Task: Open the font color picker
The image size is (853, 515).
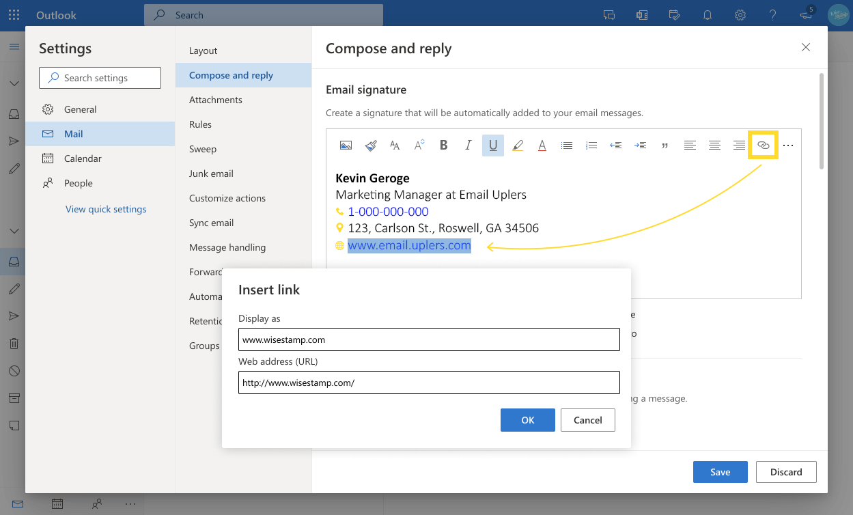Action: point(542,145)
